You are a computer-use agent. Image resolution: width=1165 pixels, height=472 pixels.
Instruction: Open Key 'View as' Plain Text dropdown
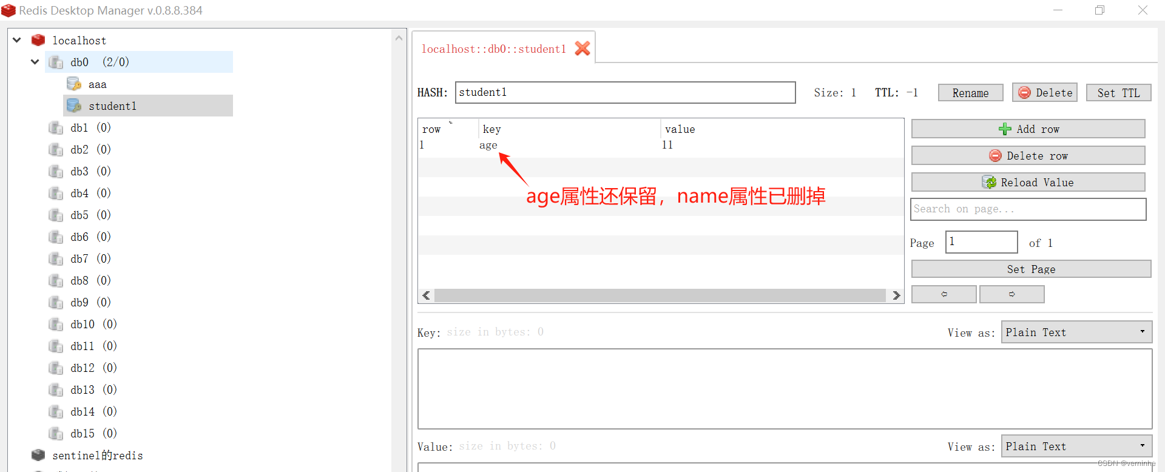click(1076, 332)
